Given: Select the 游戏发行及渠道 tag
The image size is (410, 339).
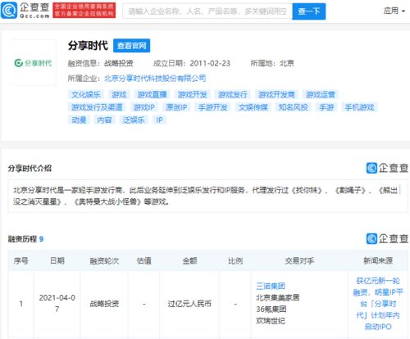Looking at the screenshot, I should coord(97,107).
